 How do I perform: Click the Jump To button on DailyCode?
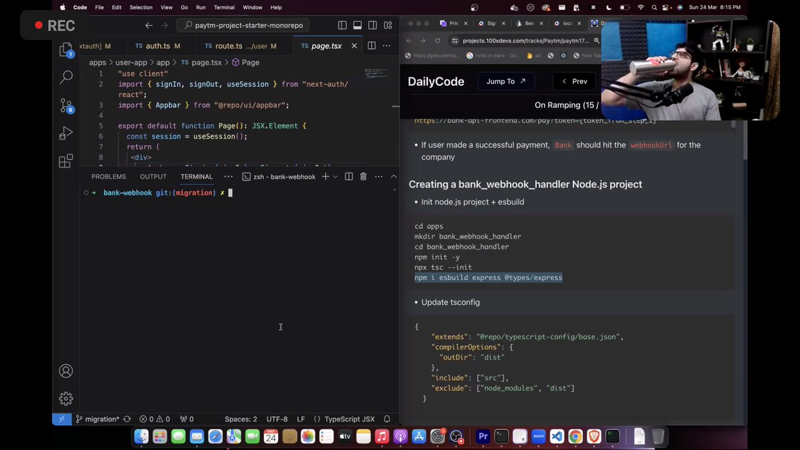point(506,81)
